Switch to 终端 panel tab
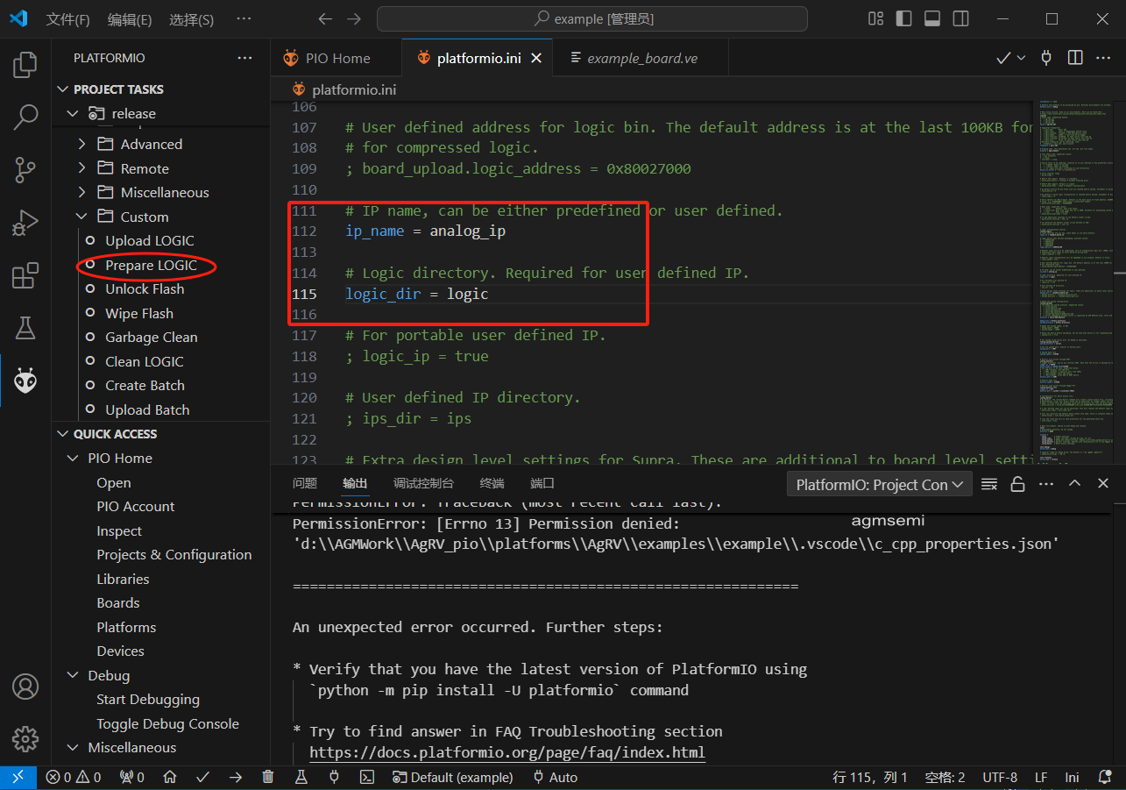1126x790 pixels. click(x=492, y=483)
